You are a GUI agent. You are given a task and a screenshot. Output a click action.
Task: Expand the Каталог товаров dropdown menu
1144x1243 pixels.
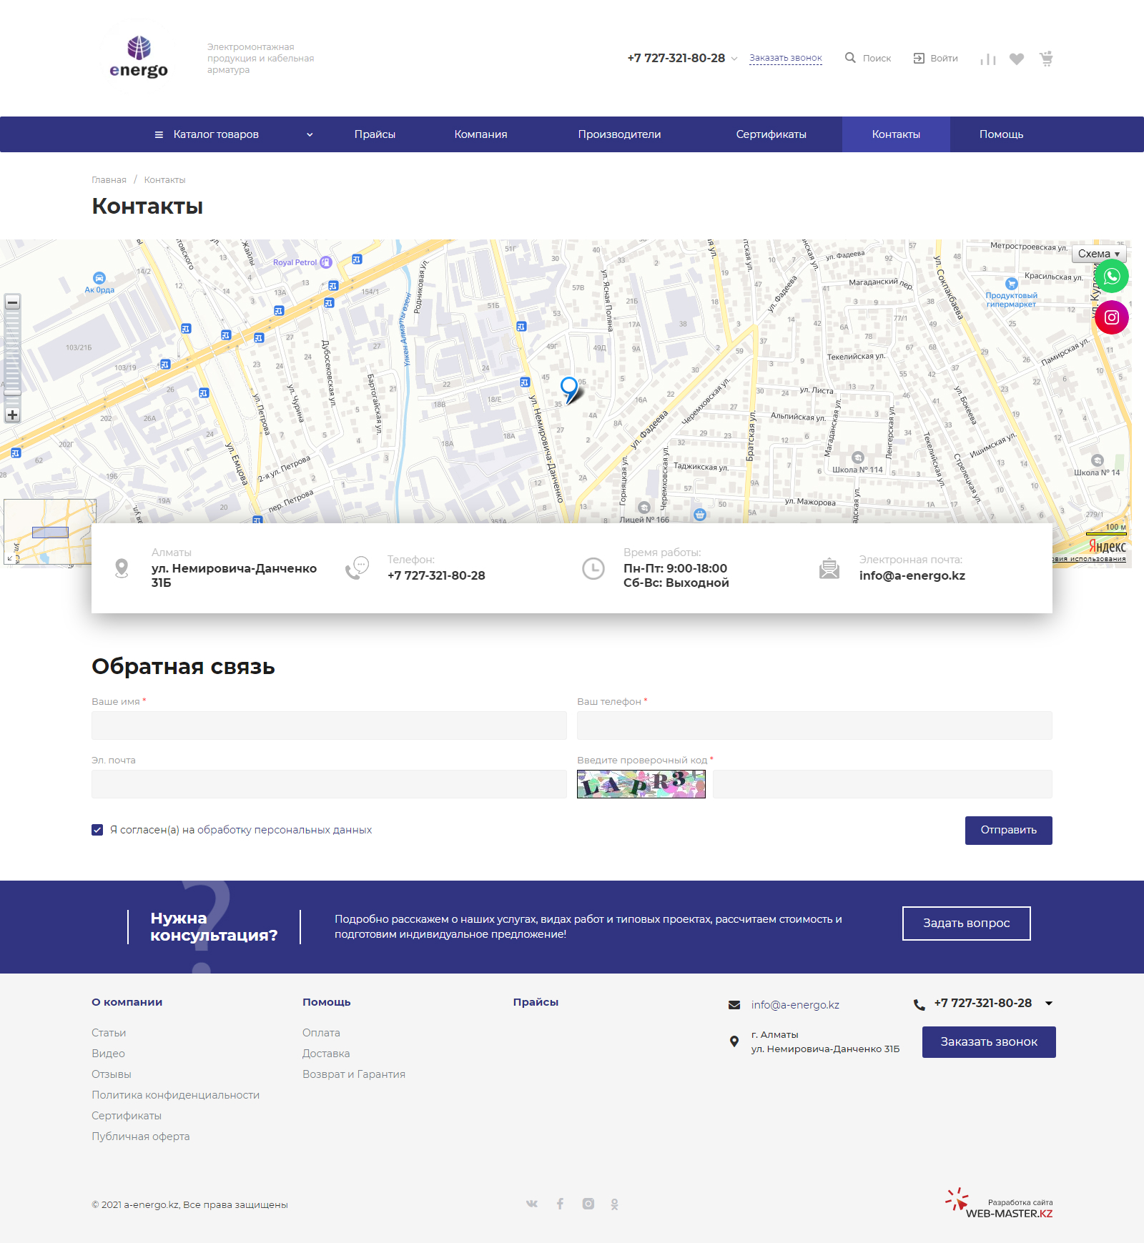point(234,134)
